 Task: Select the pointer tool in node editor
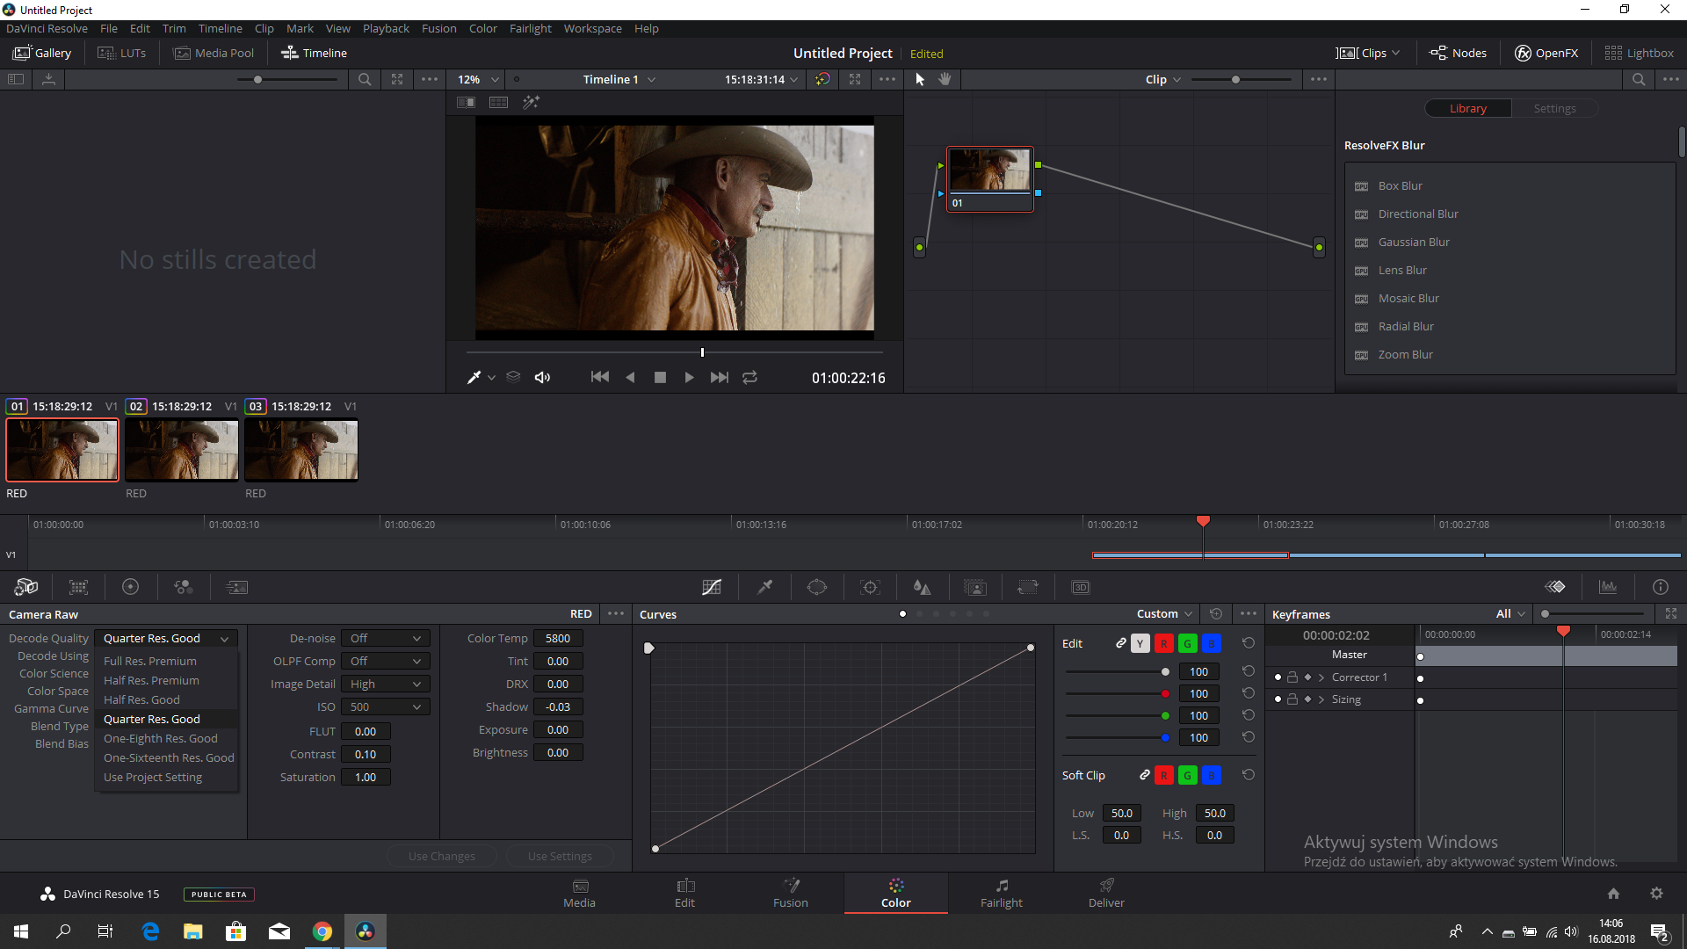click(920, 79)
